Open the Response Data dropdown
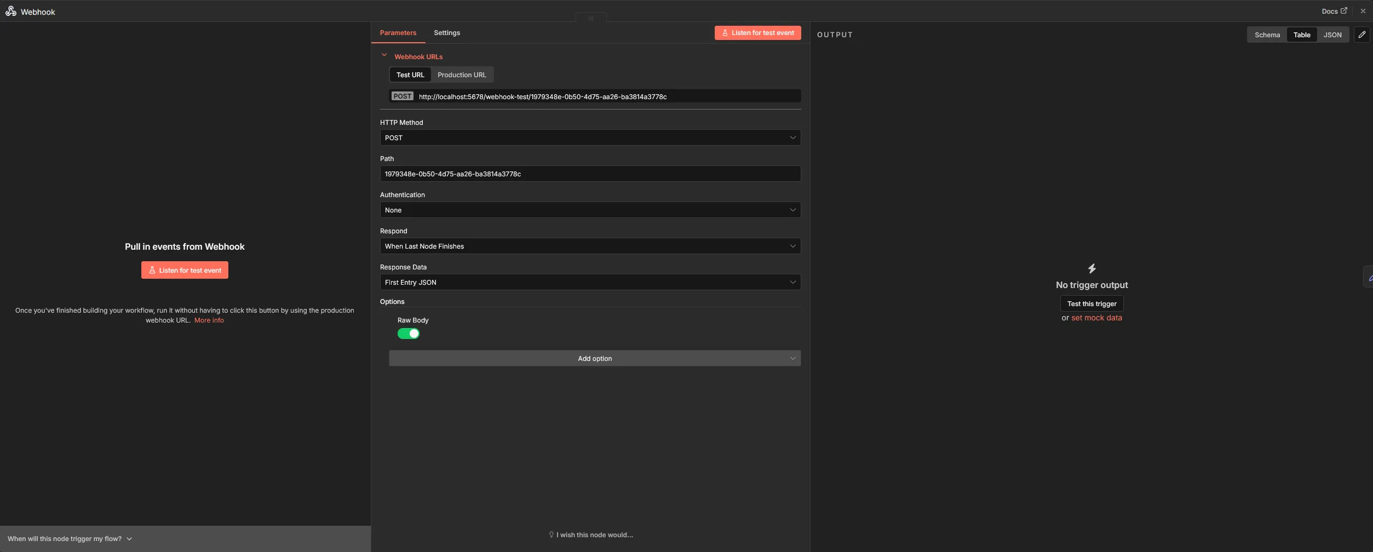This screenshot has height=552, width=1373. 590,282
